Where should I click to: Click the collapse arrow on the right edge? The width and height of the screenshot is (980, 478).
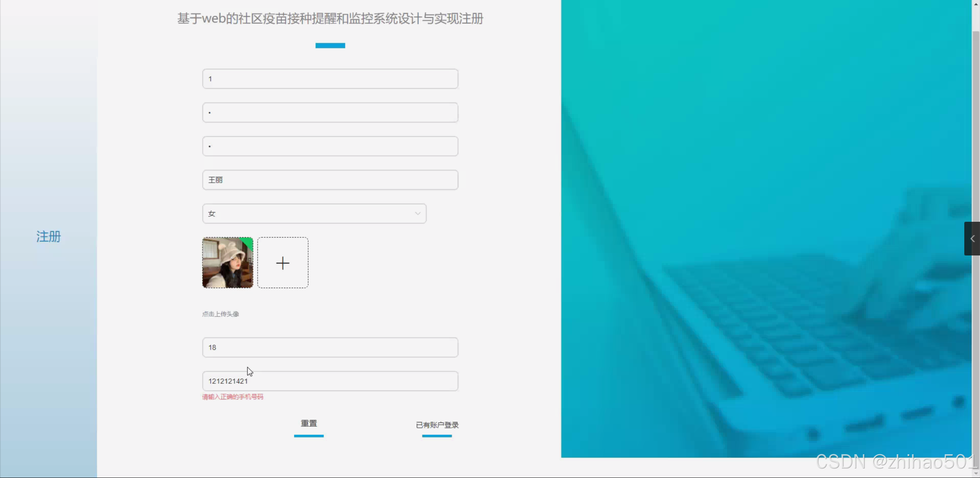click(972, 239)
